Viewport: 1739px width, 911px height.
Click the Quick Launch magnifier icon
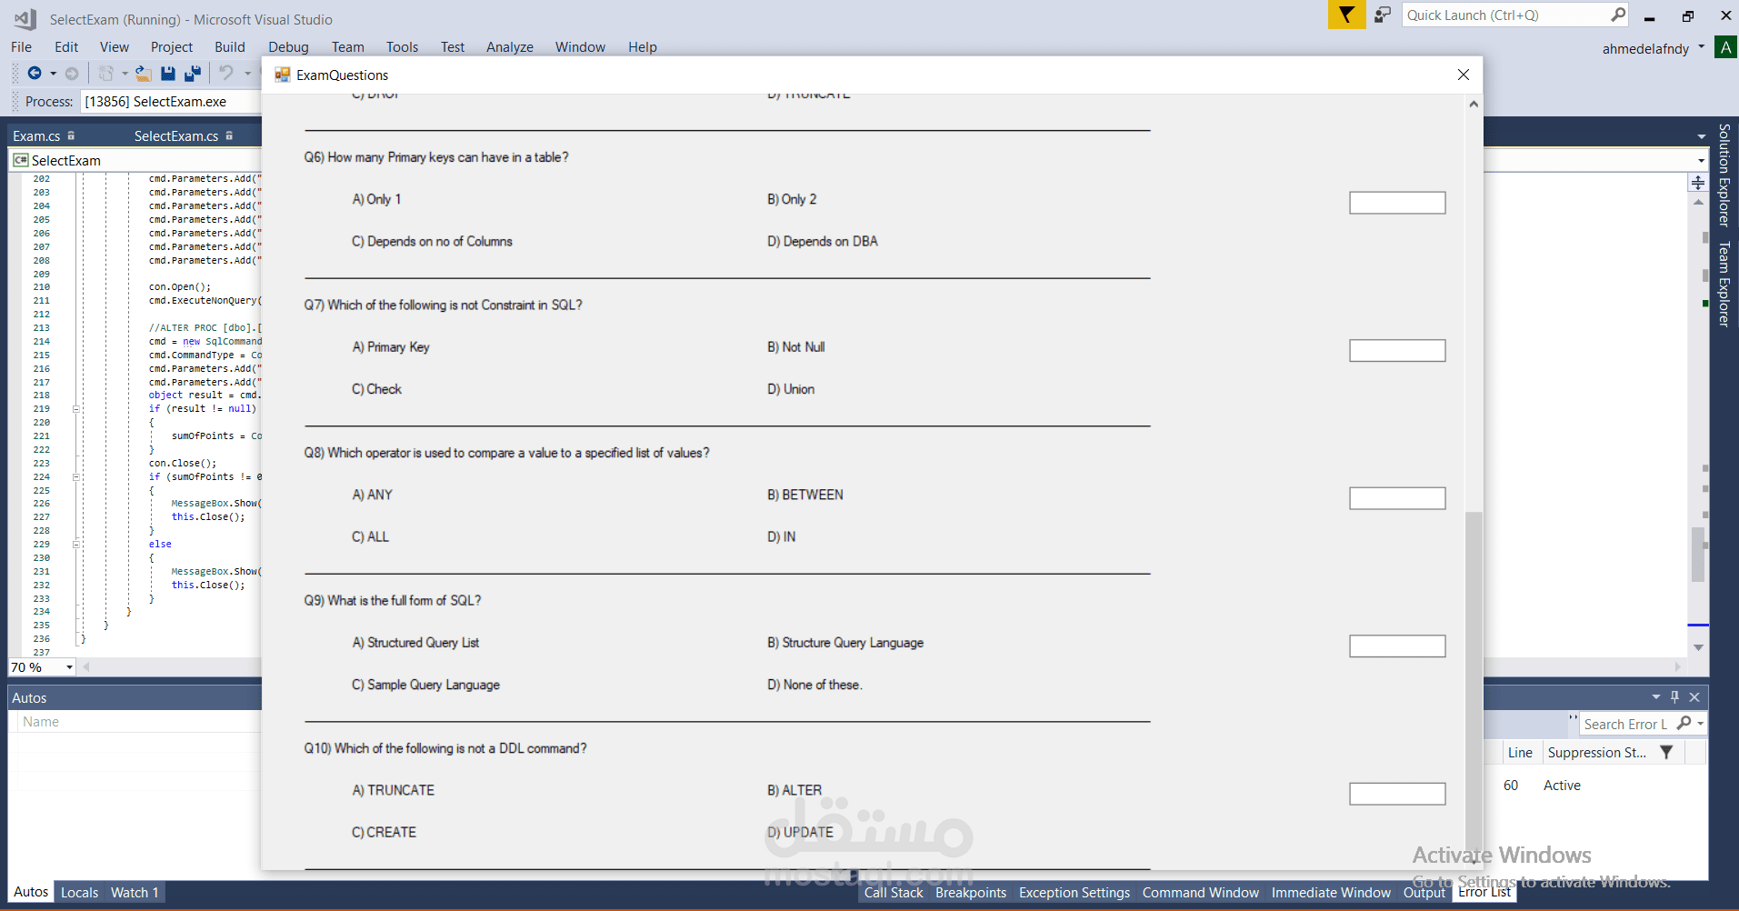pyautogui.click(x=1618, y=15)
